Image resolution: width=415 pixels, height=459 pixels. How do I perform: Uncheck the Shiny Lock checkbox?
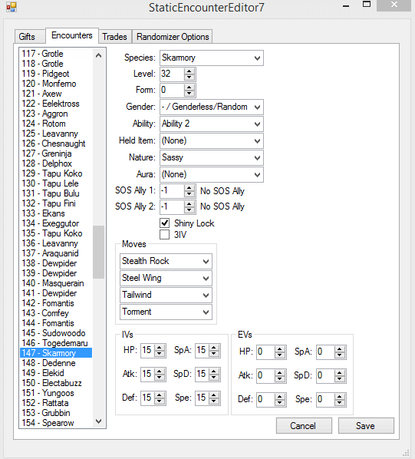click(165, 223)
